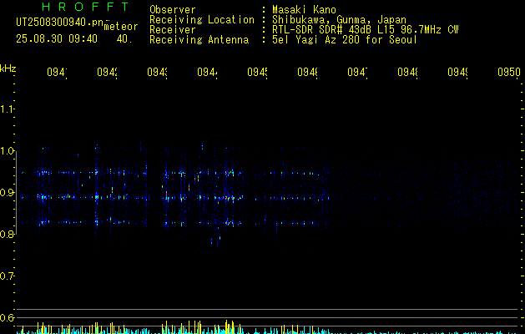Click the 0.6 kHz axis label
The height and width of the screenshot is (334, 525).
coord(7,317)
